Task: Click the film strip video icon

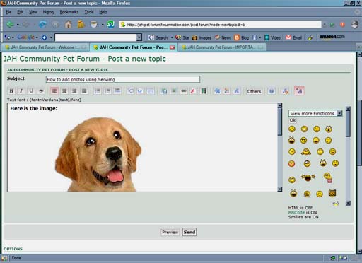Action: (203, 91)
